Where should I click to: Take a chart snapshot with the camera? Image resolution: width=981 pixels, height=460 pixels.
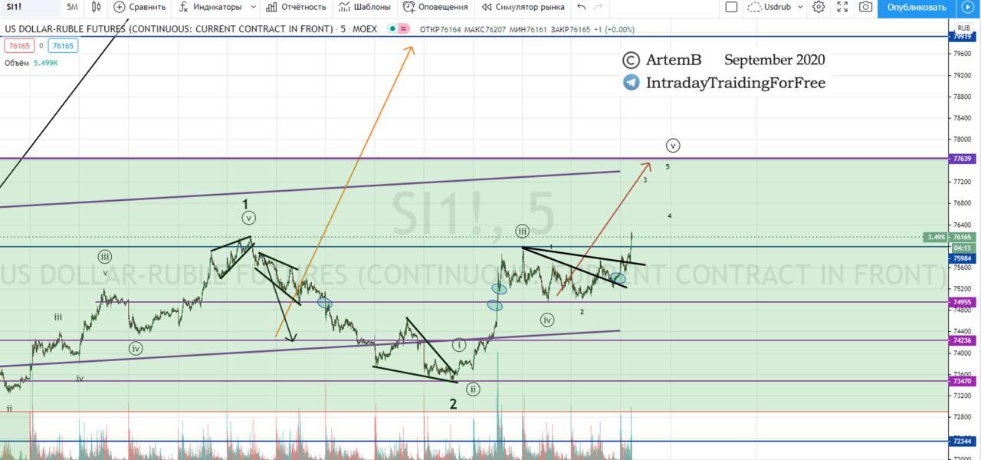point(865,7)
